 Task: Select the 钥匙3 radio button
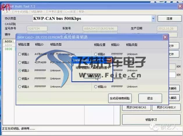(x=19, y=70)
